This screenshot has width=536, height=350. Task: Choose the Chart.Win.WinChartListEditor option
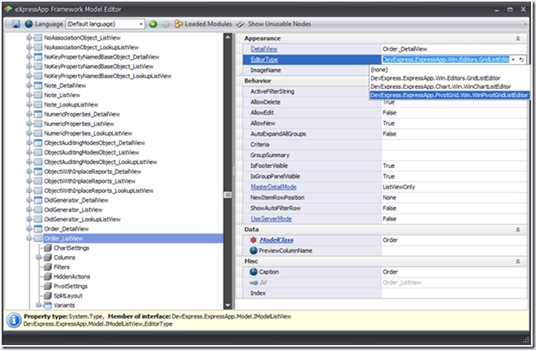449,86
